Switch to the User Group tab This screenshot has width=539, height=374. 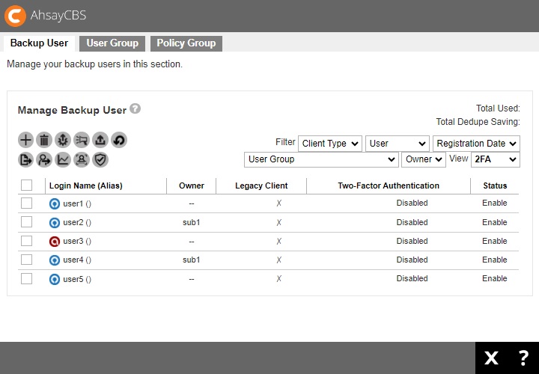coord(112,43)
